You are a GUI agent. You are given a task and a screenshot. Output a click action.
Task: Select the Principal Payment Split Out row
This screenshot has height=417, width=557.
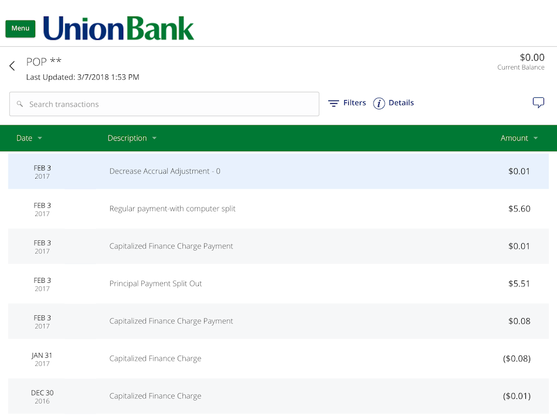[x=278, y=283]
